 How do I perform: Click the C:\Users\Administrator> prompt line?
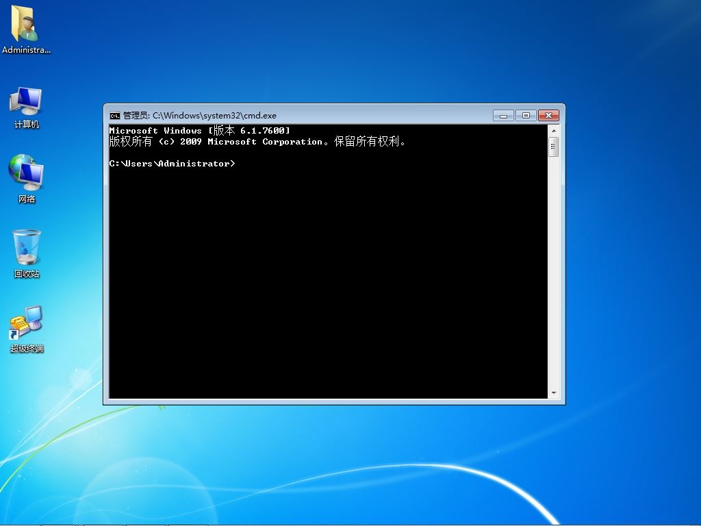(172, 164)
